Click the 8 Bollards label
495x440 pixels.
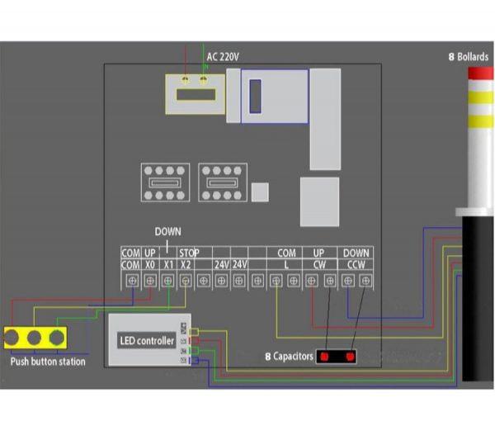pos(469,57)
